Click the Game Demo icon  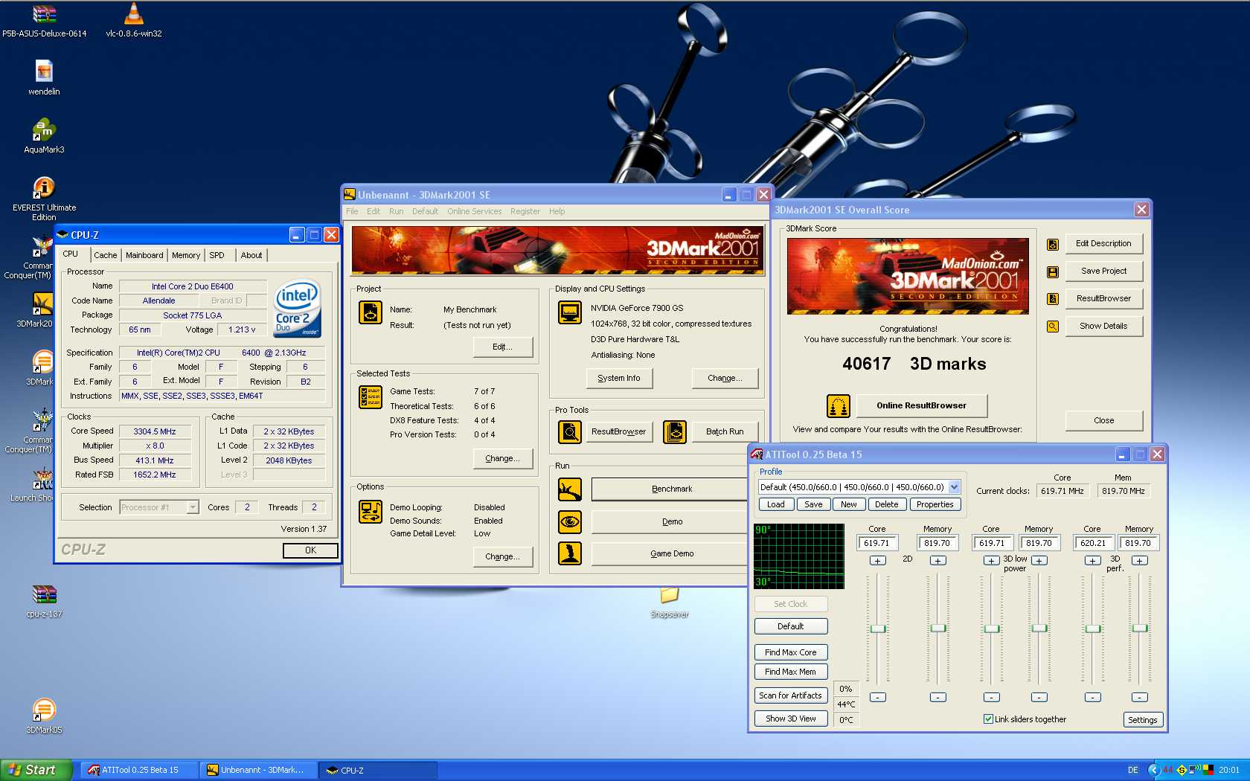(x=570, y=553)
